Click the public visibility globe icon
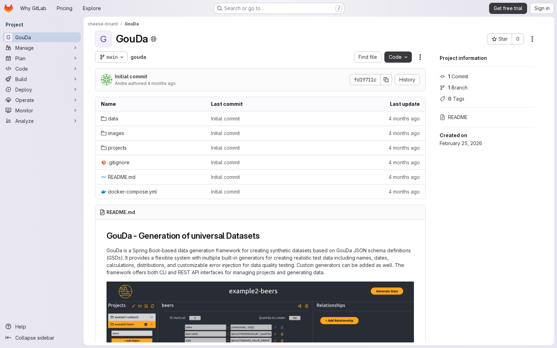The width and height of the screenshot is (557, 348). tap(154, 39)
